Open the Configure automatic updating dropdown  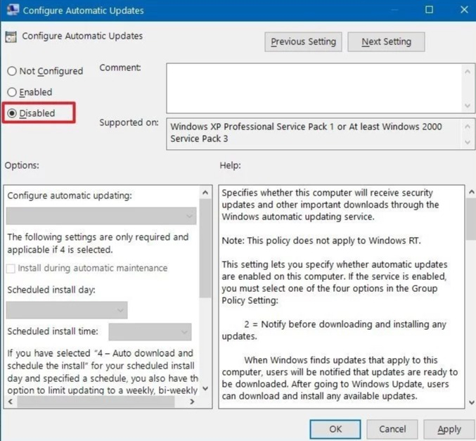pos(101,216)
